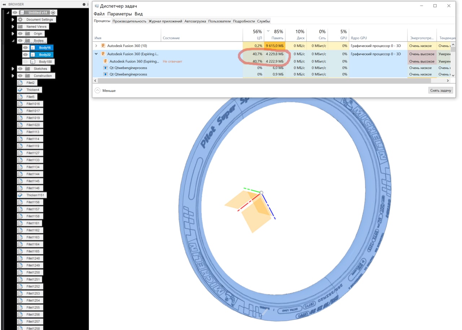Toggle visibility eye of Bodies folder

coord(20,41)
